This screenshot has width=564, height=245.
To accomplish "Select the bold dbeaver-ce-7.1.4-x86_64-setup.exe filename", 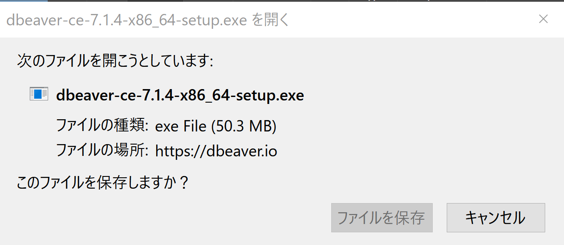I will tap(180, 95).
